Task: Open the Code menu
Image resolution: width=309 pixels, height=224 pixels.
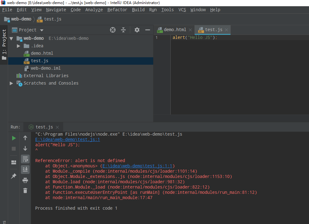Action: [76, 10]
